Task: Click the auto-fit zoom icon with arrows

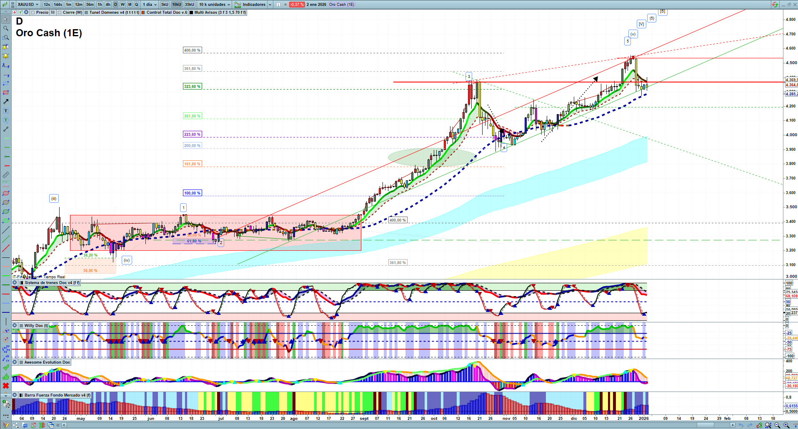Action: [x=768, y=425]
